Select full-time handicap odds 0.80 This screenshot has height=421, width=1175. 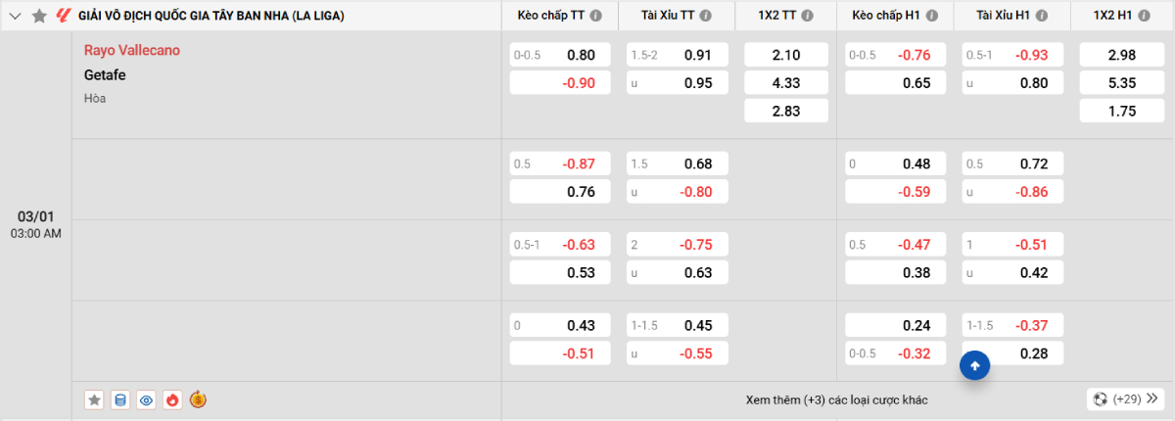tap(560, 55)
